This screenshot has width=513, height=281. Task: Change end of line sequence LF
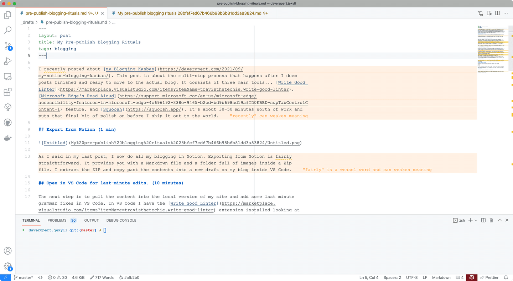coord(425,277)
